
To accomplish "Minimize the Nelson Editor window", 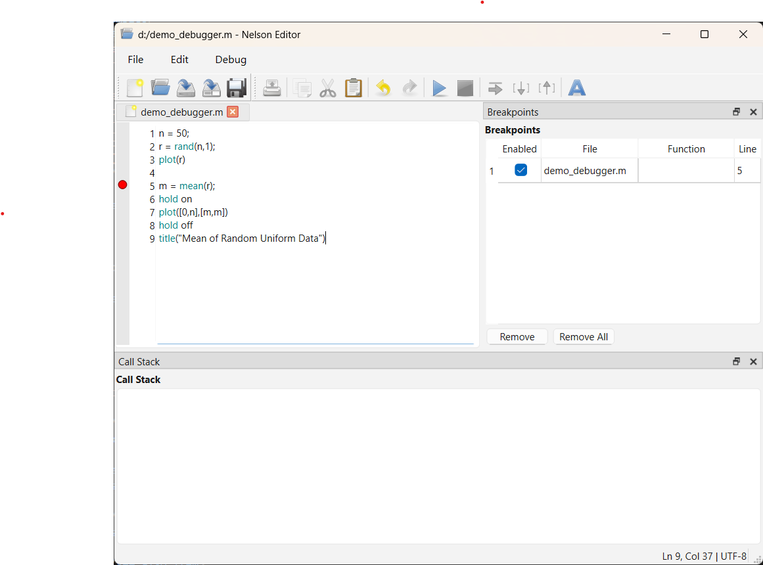I will [666, 34].
